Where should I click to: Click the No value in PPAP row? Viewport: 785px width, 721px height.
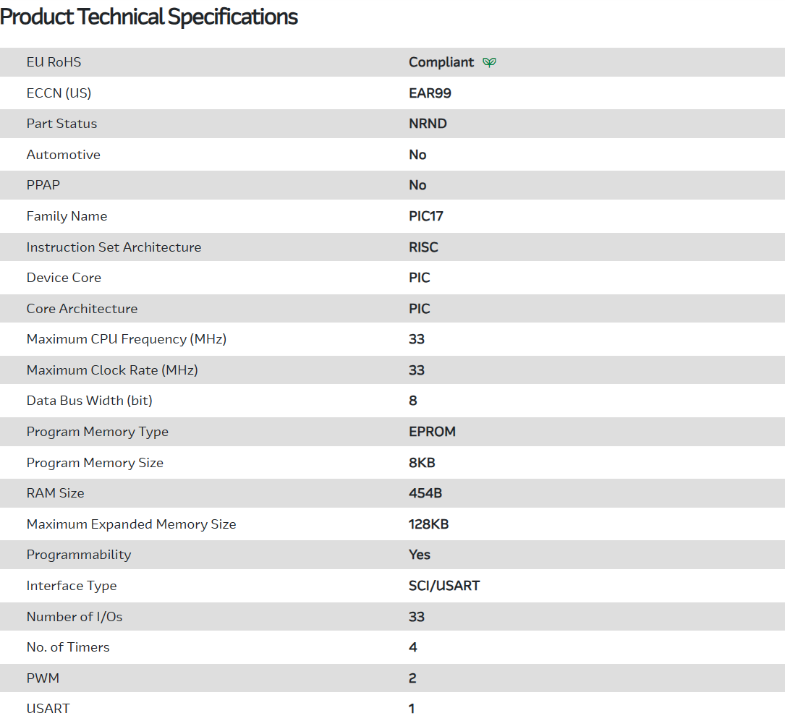pyautogui.click(x=417, y=185)
